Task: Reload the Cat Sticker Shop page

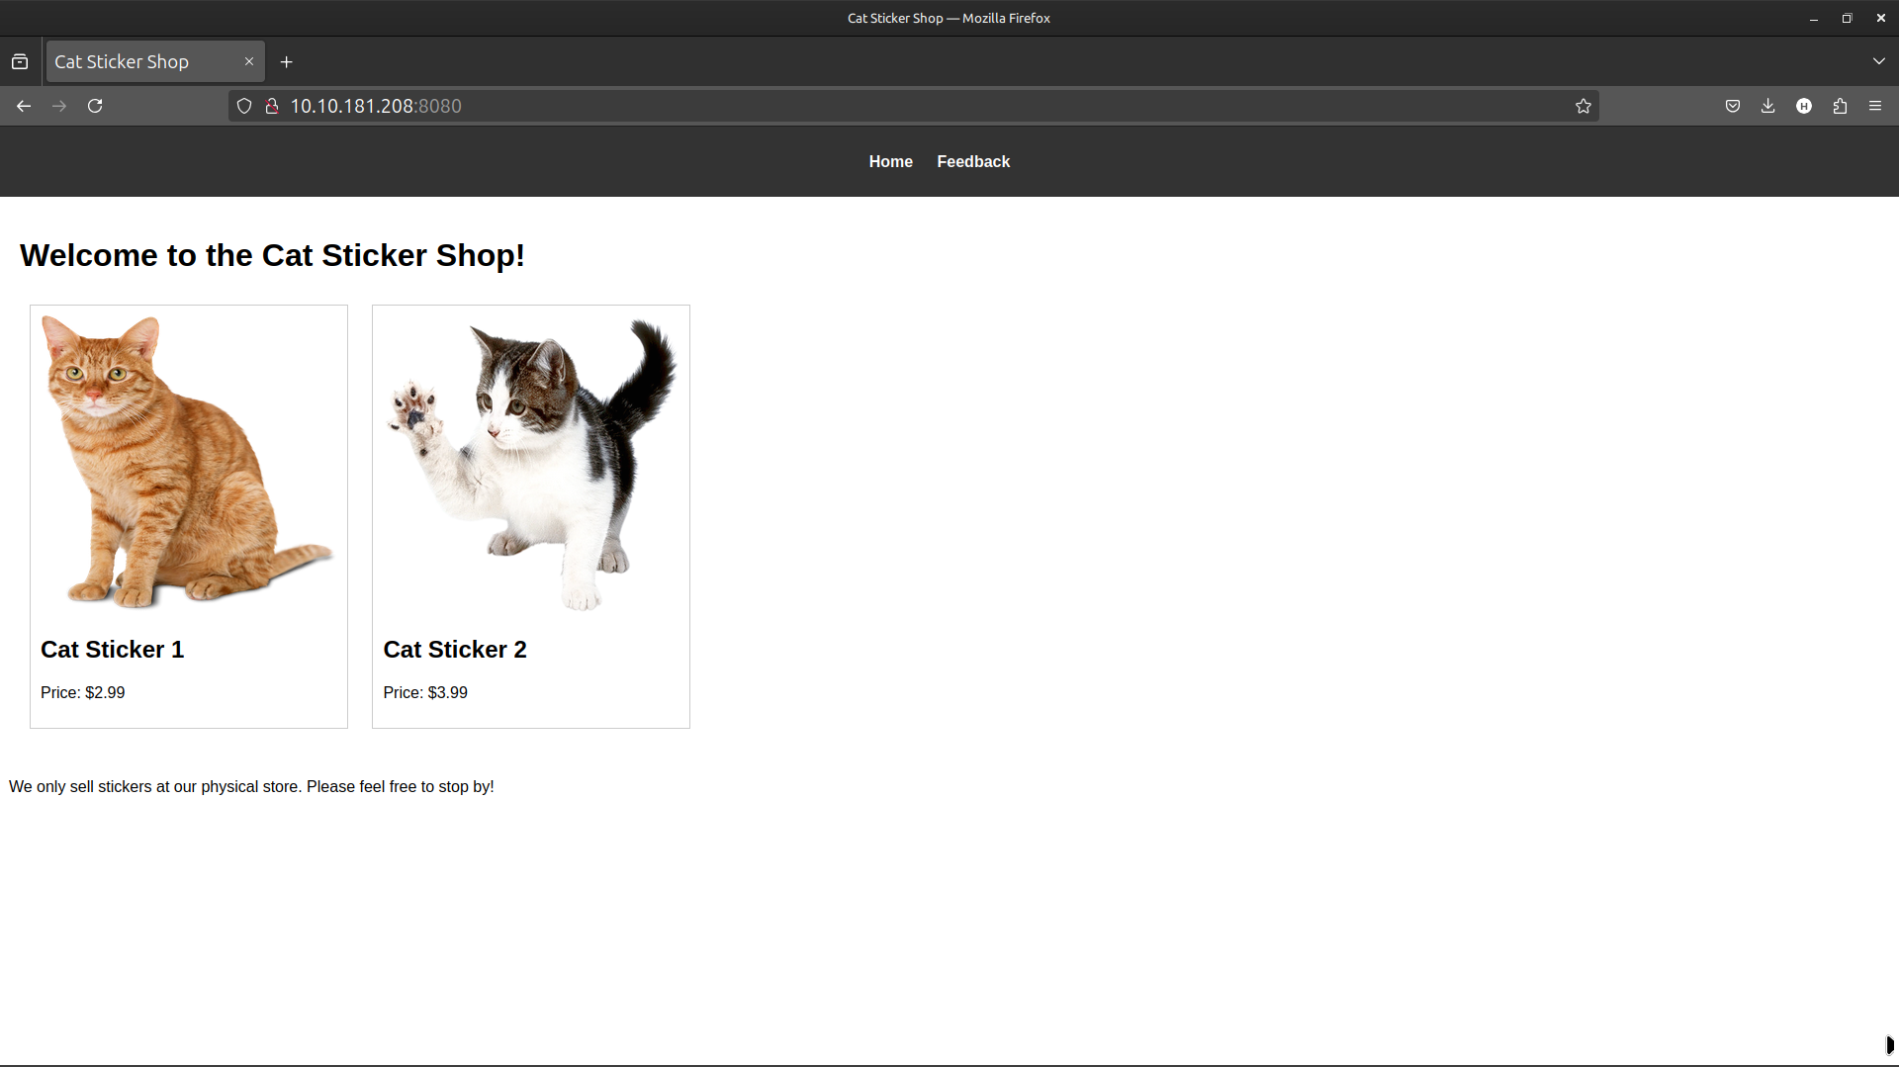Action: (x=95, y=106)
